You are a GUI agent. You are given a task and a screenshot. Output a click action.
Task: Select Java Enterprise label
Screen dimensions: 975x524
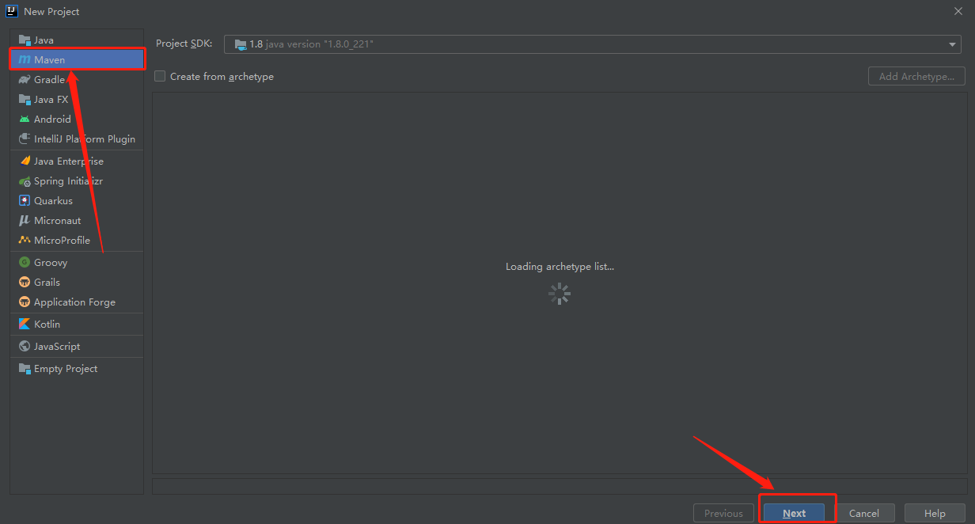click(69, 161)
